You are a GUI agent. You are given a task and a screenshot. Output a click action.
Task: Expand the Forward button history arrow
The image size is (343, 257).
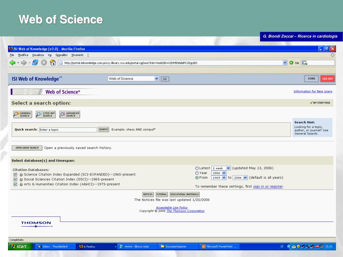pos(29,63)
